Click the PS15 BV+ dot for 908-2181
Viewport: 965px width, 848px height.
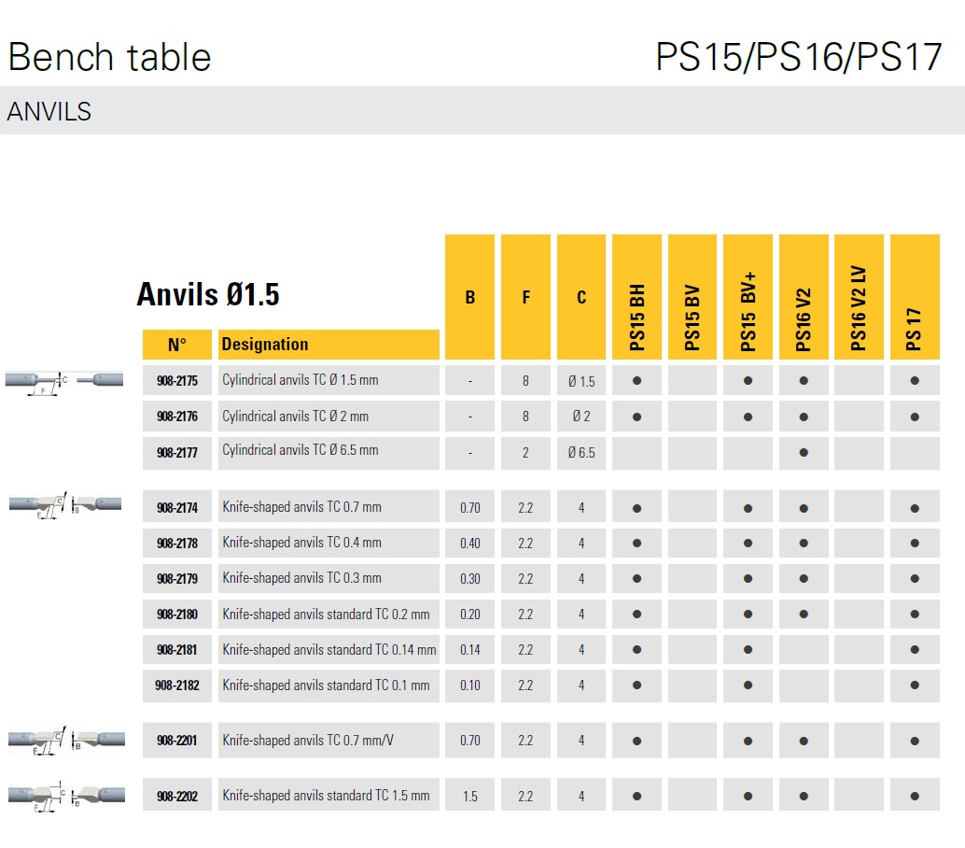(x=748, y=650)
